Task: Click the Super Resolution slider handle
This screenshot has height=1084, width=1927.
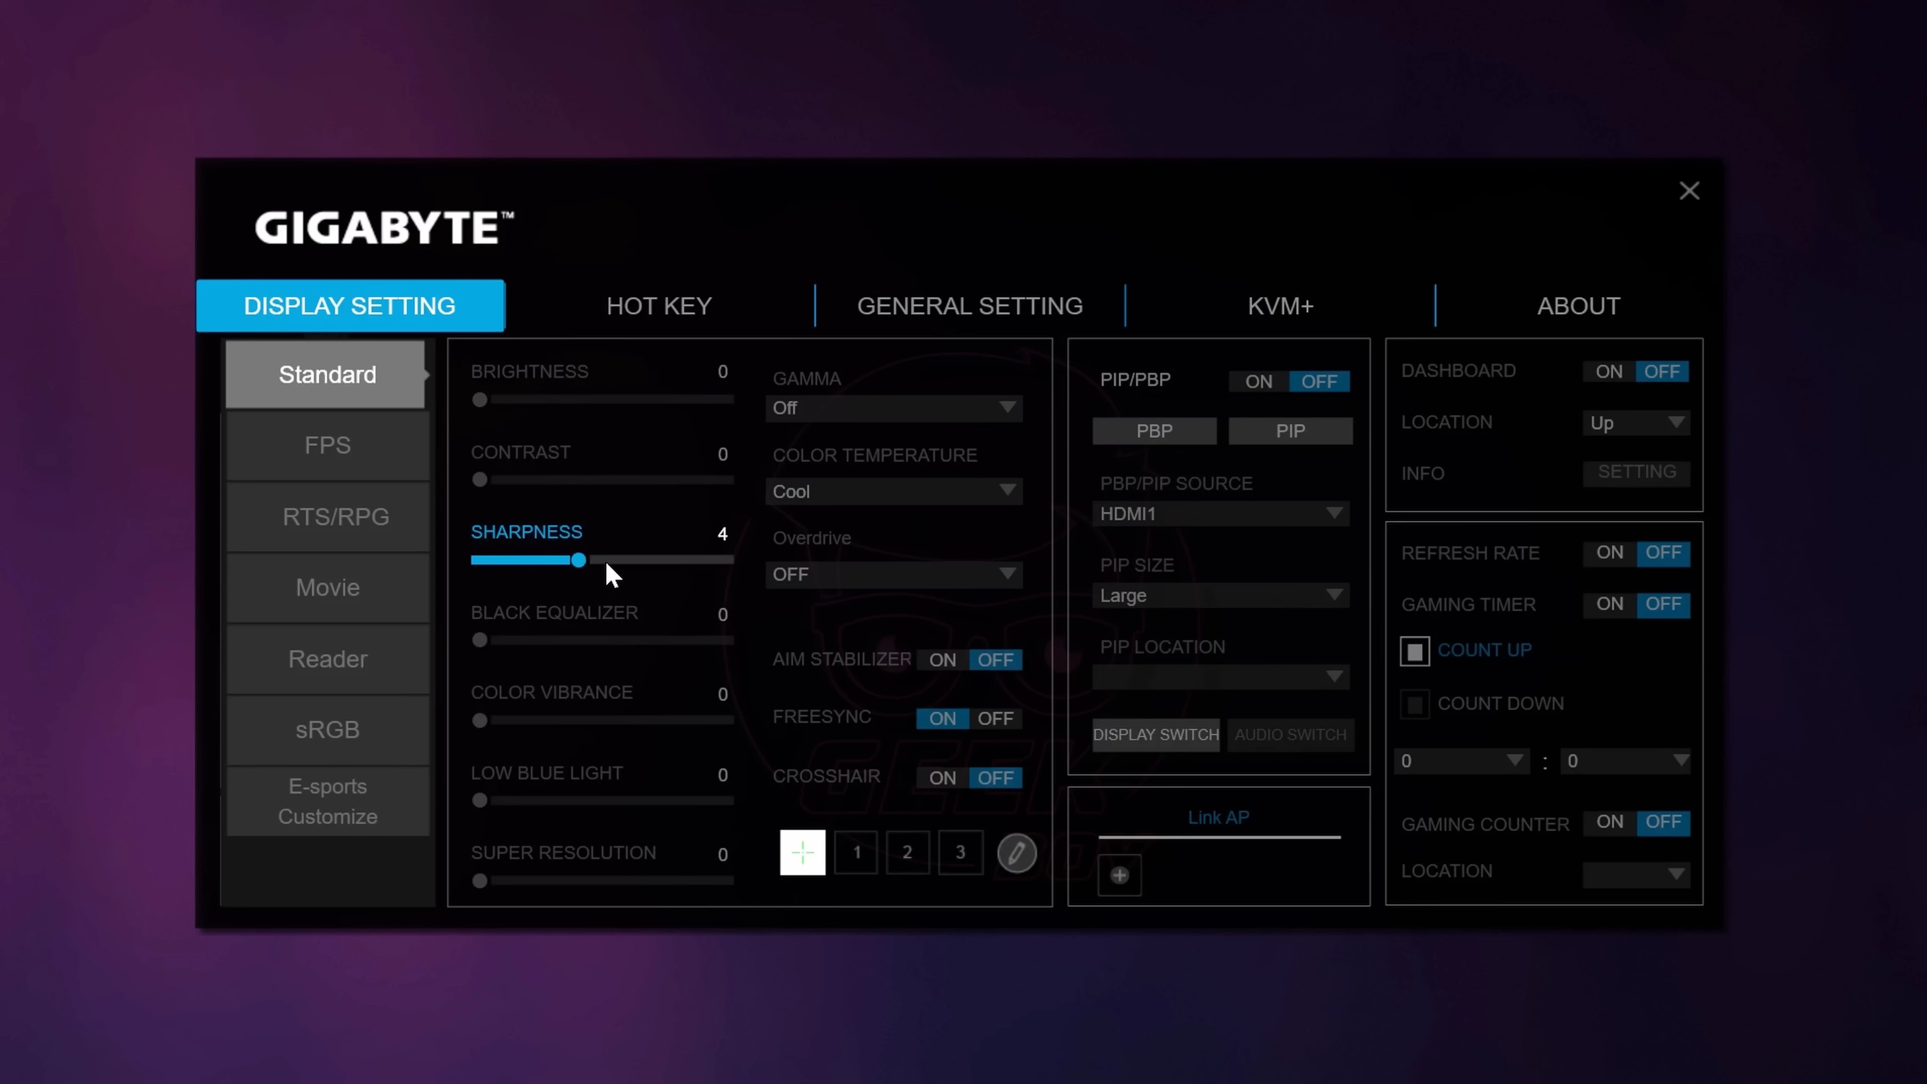Action: 480,881
